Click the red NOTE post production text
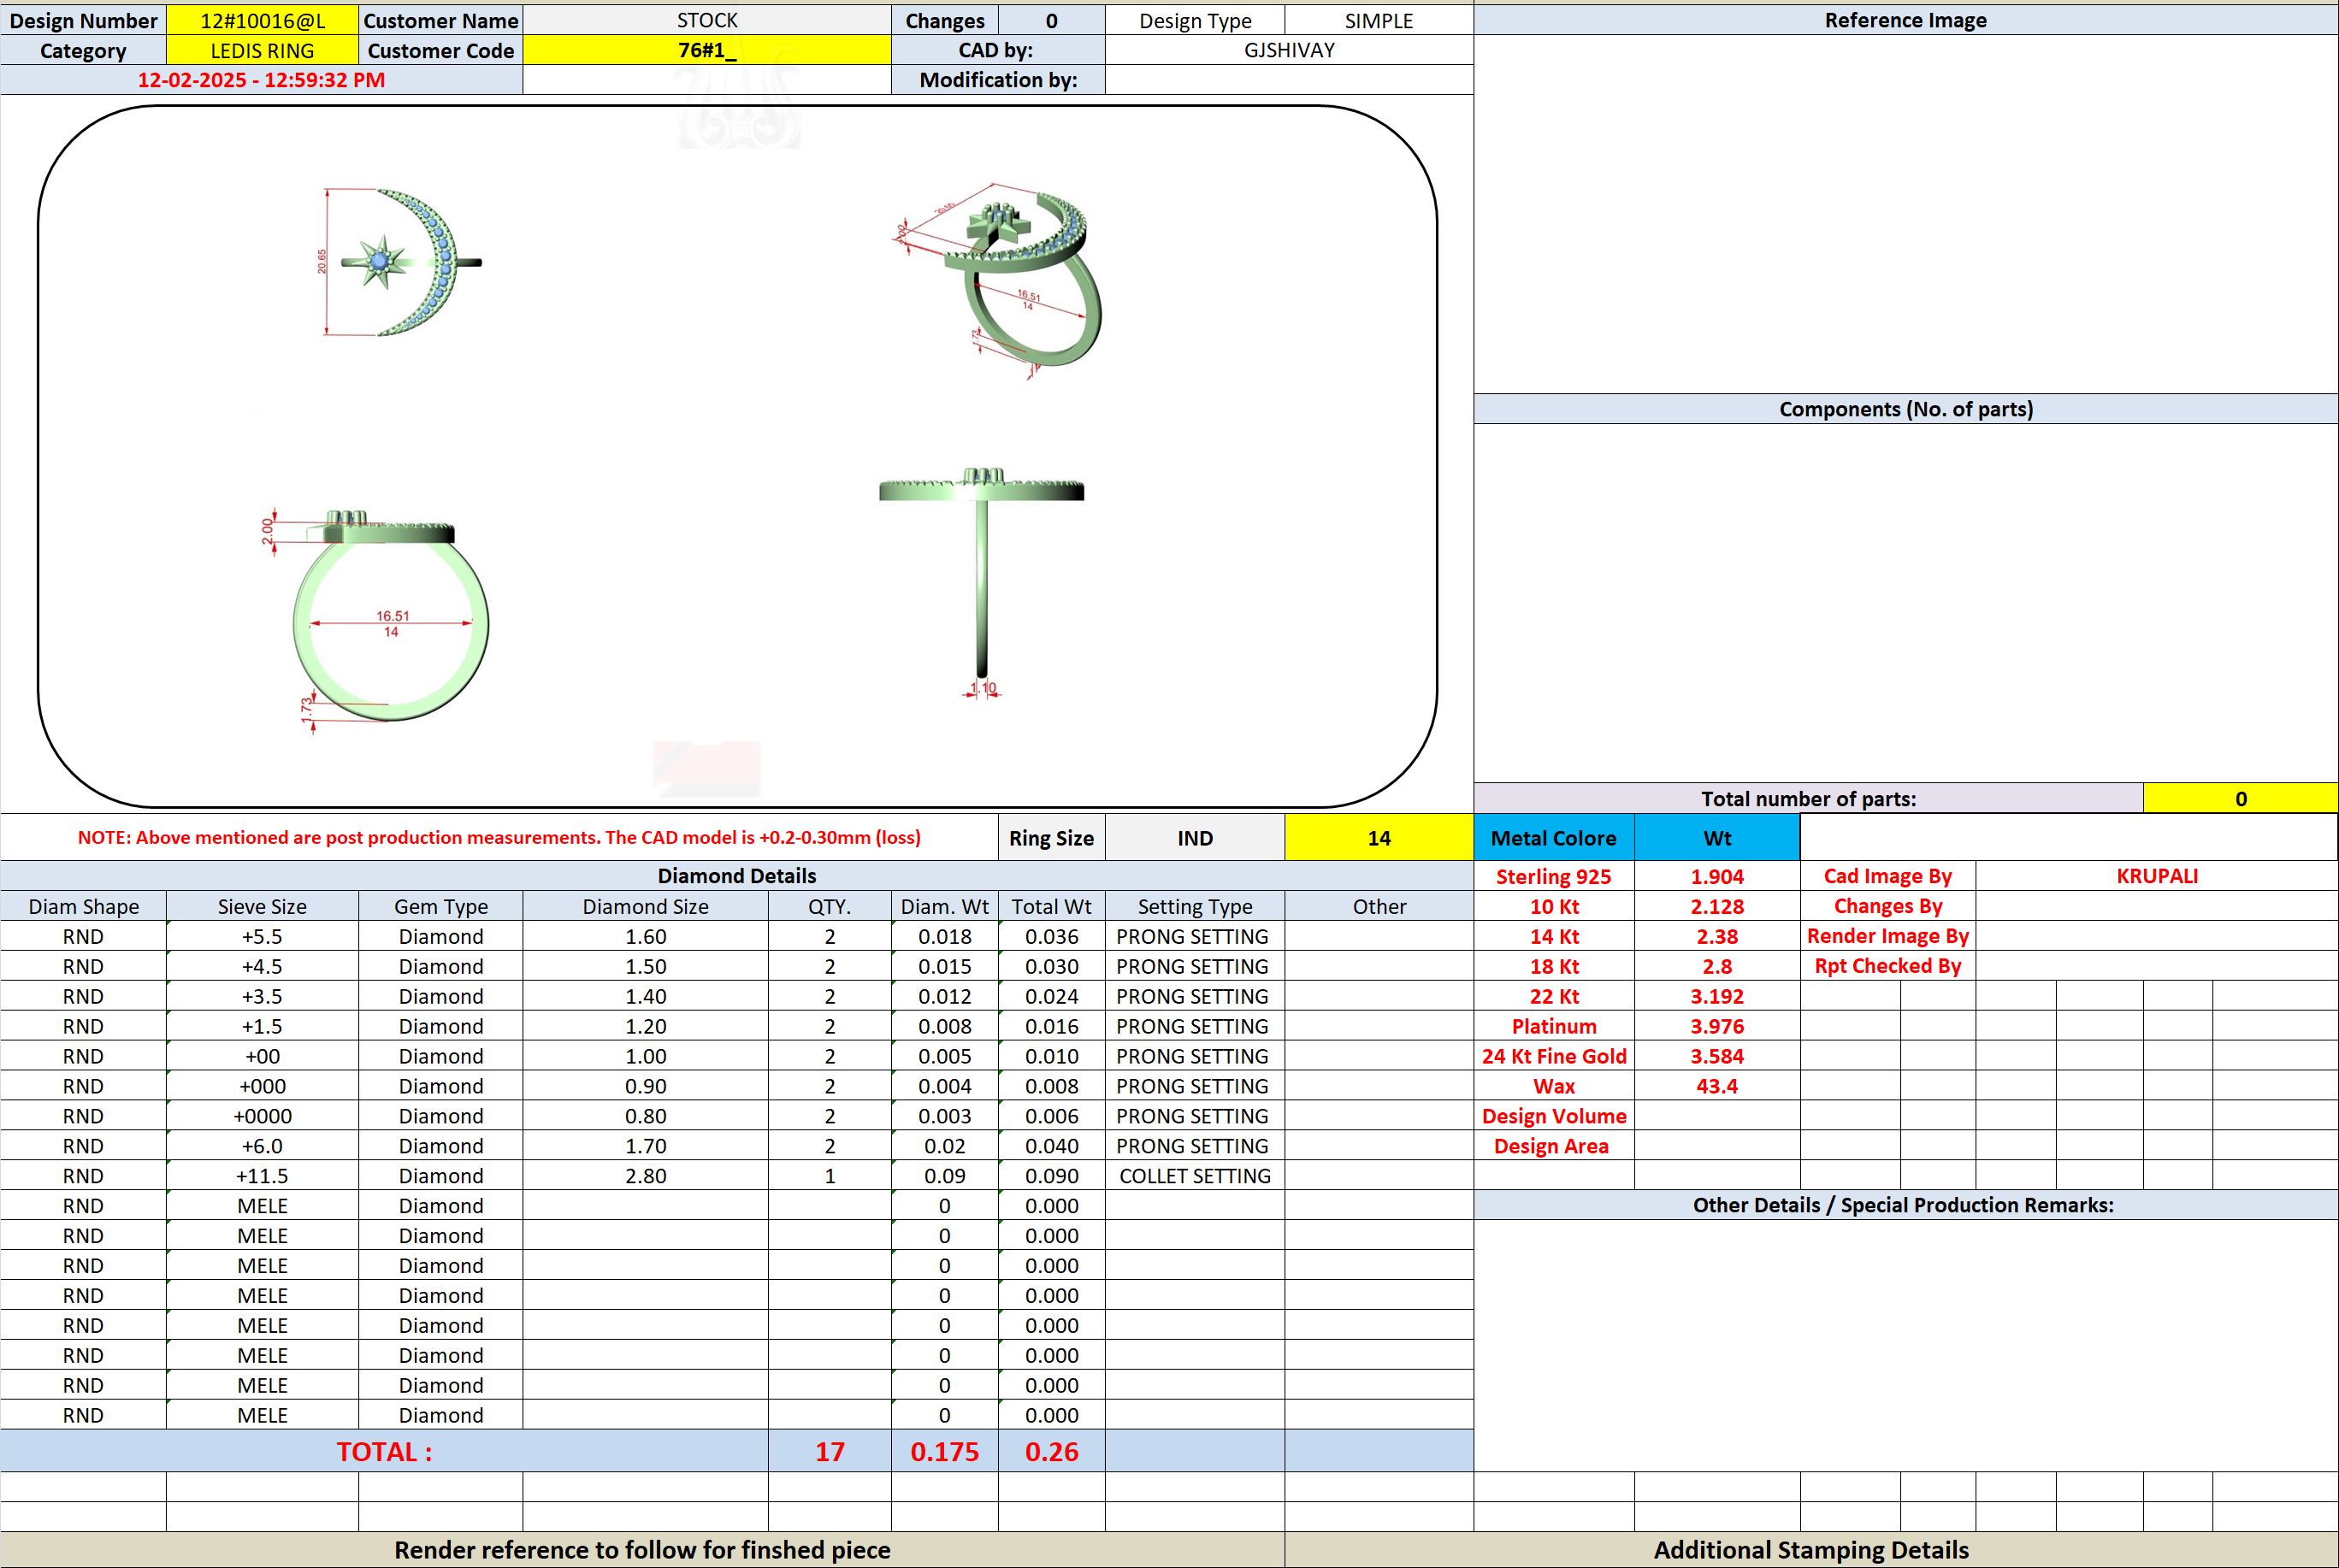2339x1568 pixels. tap(499, 838)
